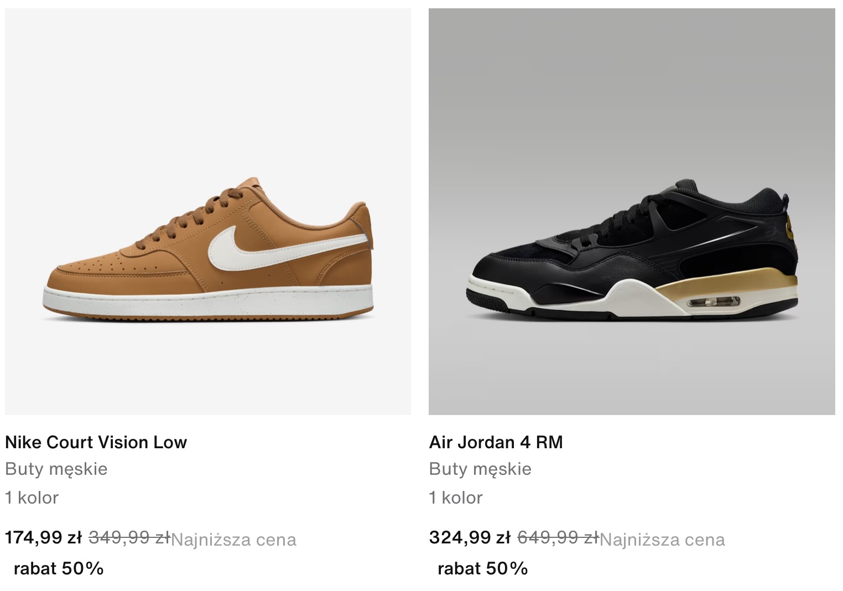Click Buty męskie under Nike Court Vision
The width and height of the screenshot is (843, 591).
click(56, 469)
